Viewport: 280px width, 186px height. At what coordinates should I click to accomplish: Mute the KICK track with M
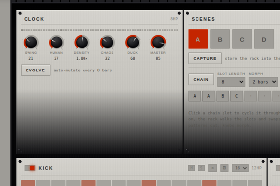191,168
